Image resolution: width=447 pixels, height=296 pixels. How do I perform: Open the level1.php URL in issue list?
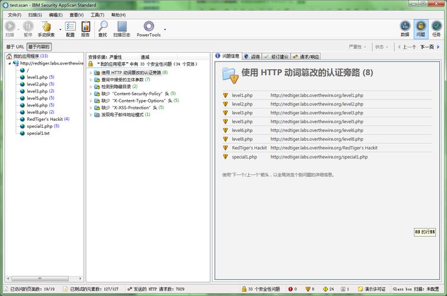click(x=317, y=95)
